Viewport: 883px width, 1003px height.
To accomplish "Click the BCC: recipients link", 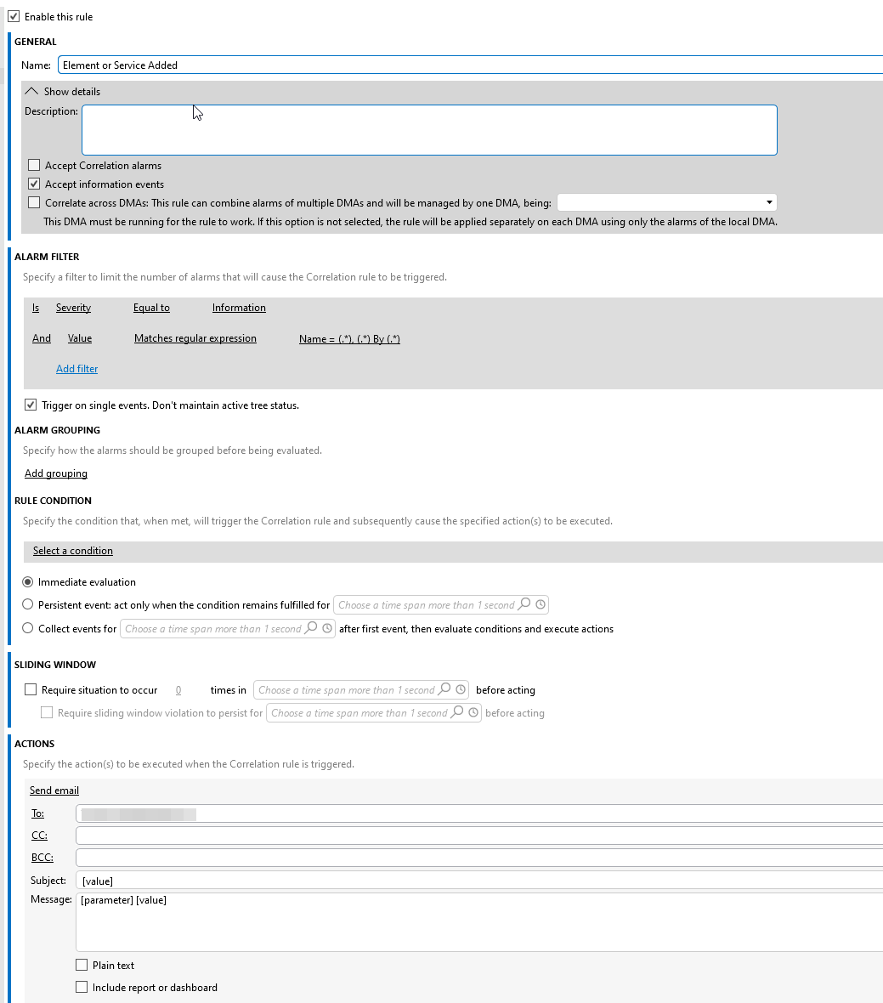I will point(42,857).
